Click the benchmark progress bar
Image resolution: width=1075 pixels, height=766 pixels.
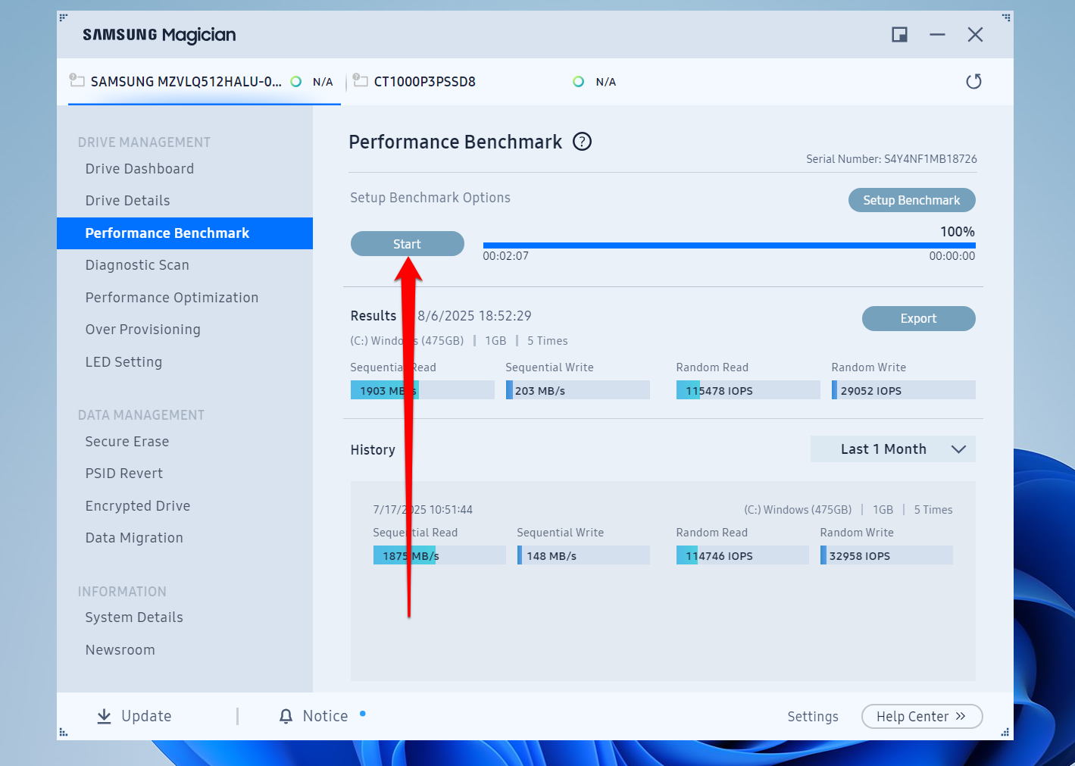pyautogui.click(x=730, y=245)
